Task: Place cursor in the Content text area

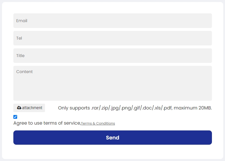Action: click(x=113, y=83)
